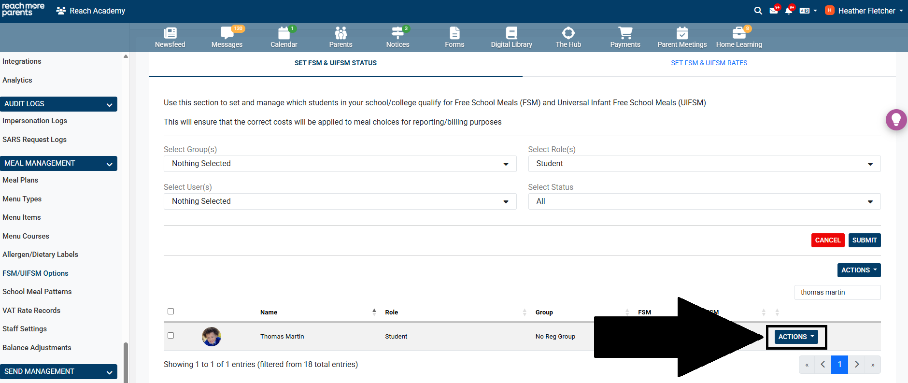Viewport: 908px width, 383px height.
Task: Open FSM/UIFSM Options in sidebar
Action: 35,273
